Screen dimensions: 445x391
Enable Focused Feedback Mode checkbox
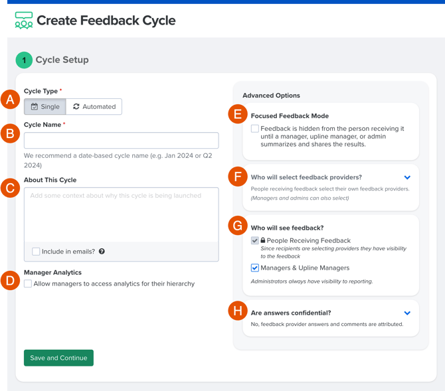point(255,129)
